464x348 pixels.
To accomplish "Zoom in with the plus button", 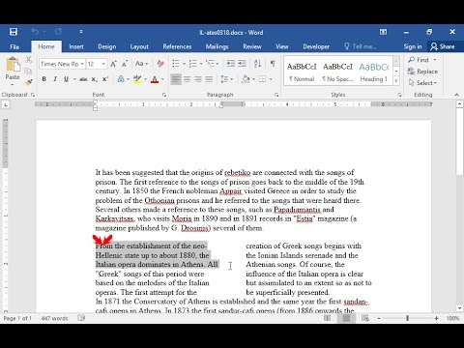I will click(x=436, y=318).
